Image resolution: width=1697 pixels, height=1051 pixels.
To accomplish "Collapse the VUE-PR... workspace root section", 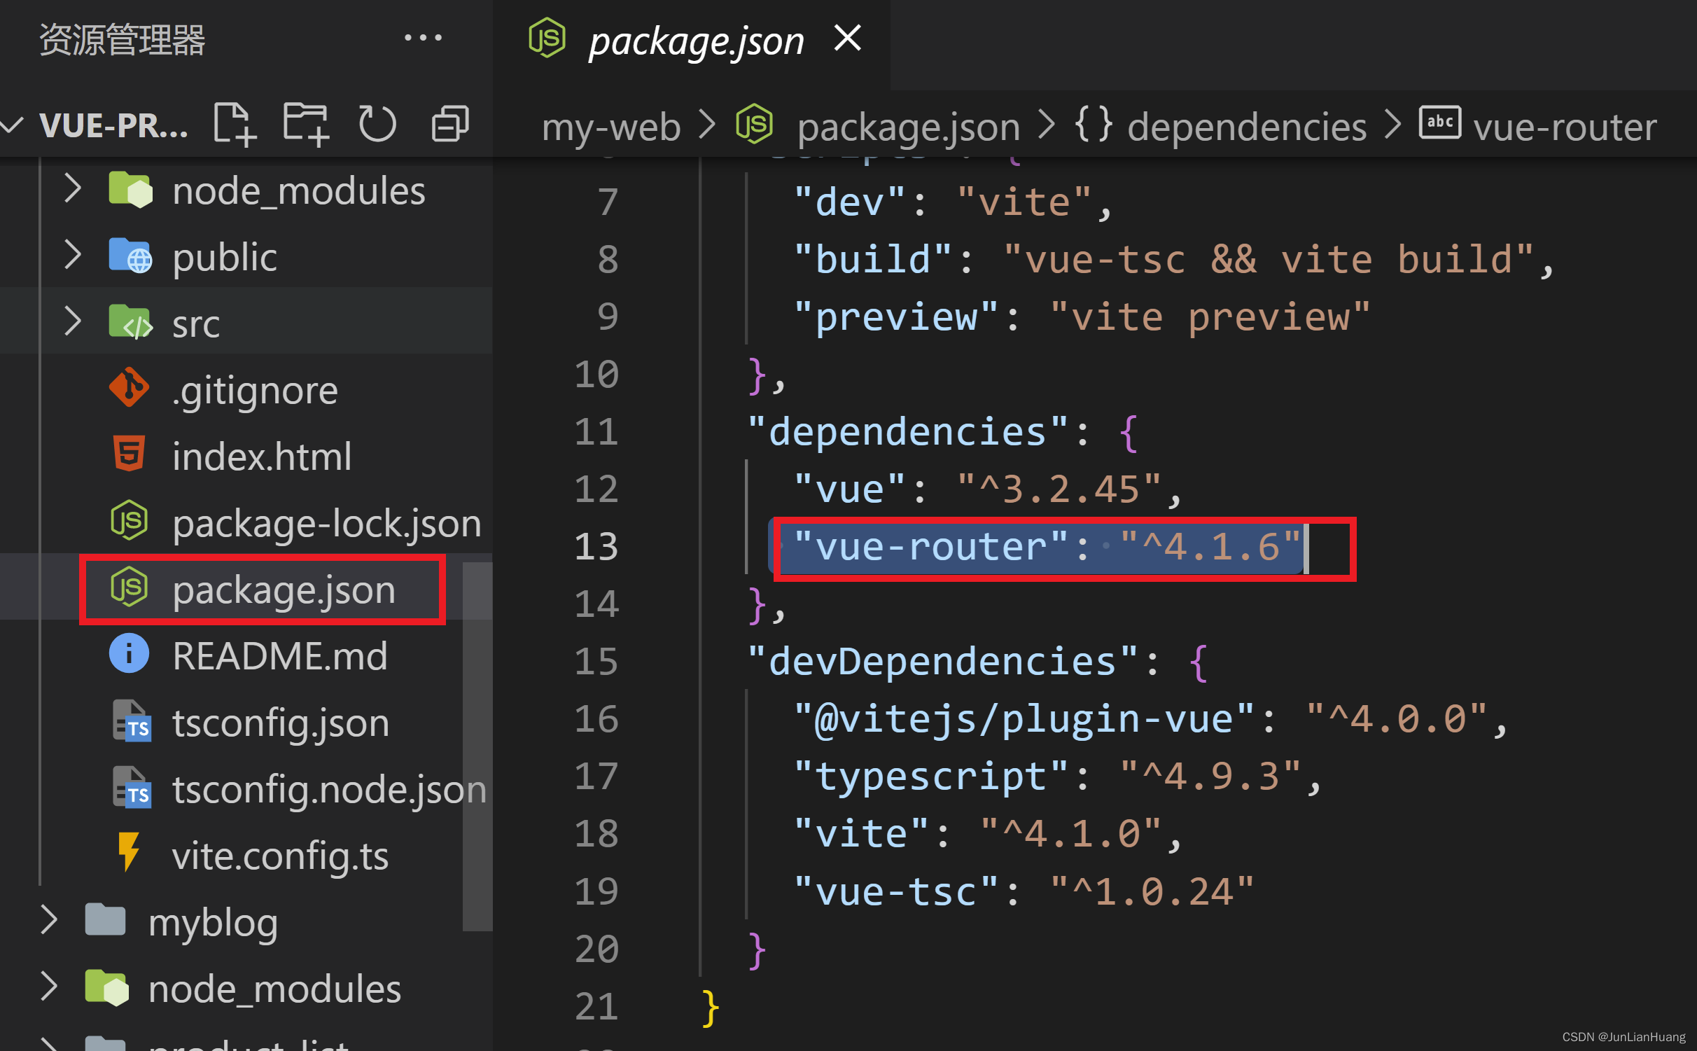I will (x=13, y=126).
